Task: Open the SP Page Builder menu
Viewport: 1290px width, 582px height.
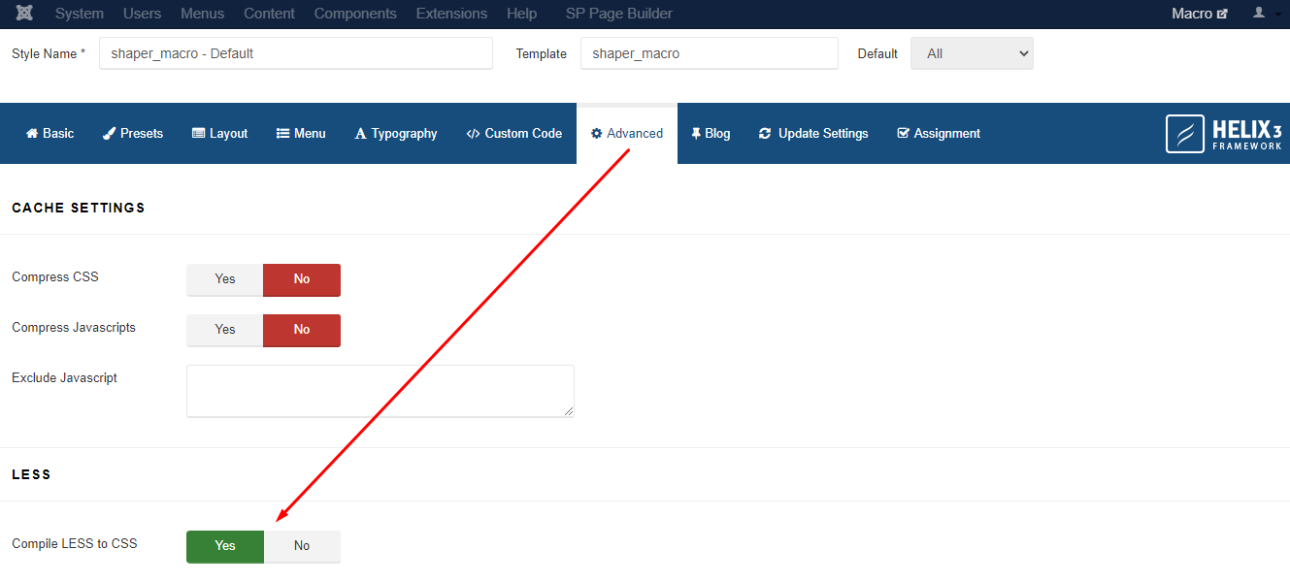Action: click(x=619, y=14)
